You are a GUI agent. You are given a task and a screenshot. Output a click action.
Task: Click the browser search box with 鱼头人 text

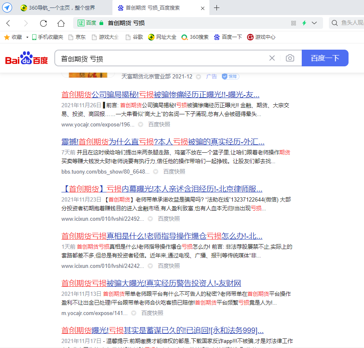click(346, 23)
